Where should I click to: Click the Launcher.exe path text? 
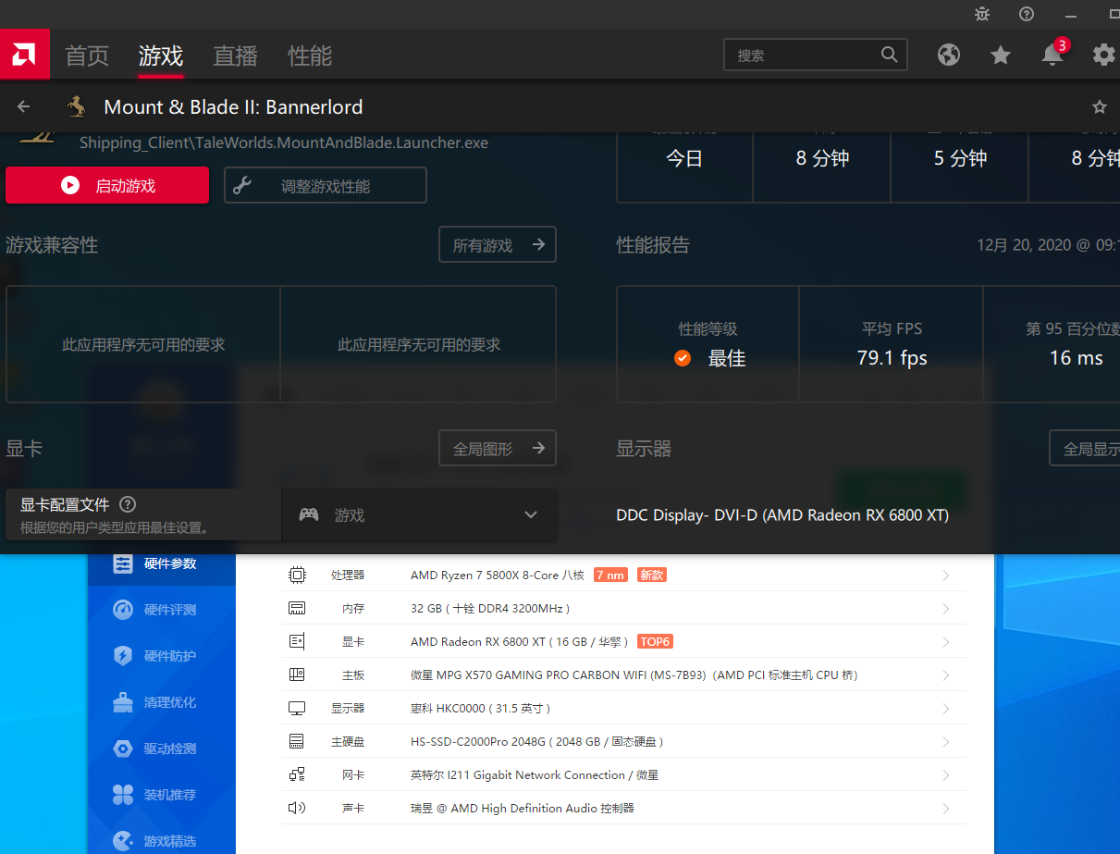[x=284, y=142]
